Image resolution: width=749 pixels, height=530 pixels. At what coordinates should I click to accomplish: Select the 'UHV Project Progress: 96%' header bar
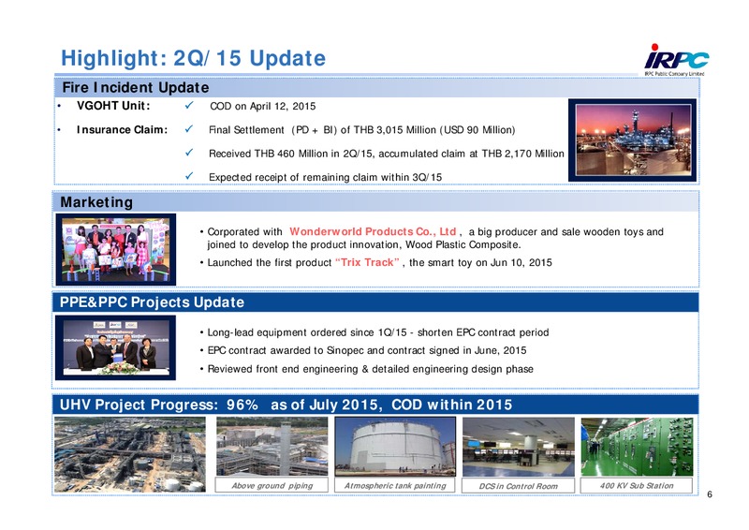tap(375, 405)
